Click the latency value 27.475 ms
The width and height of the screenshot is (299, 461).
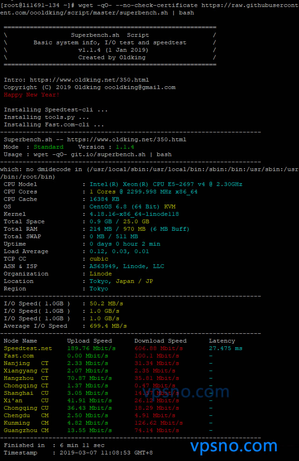226,348
